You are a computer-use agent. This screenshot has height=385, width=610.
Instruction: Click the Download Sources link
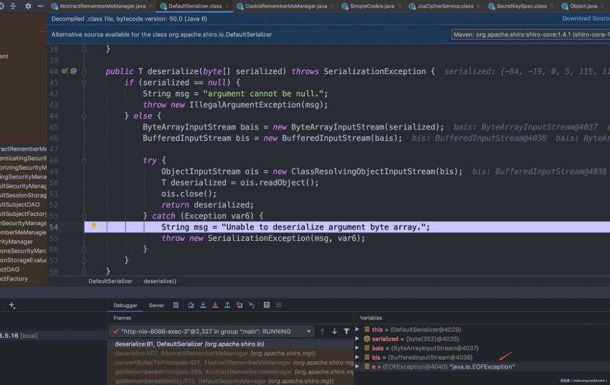pos(585,18)
